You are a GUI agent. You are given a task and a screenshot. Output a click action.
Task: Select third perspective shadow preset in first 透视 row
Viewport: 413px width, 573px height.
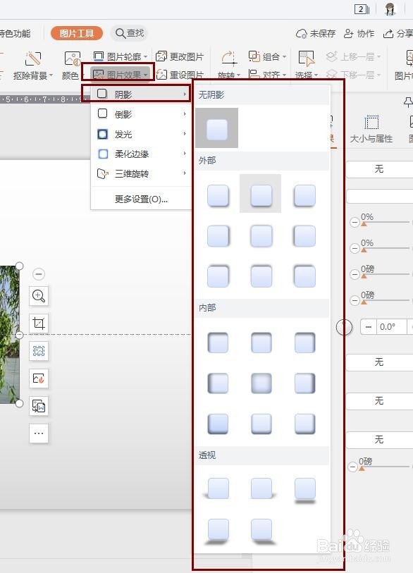(x=304, y=491)
